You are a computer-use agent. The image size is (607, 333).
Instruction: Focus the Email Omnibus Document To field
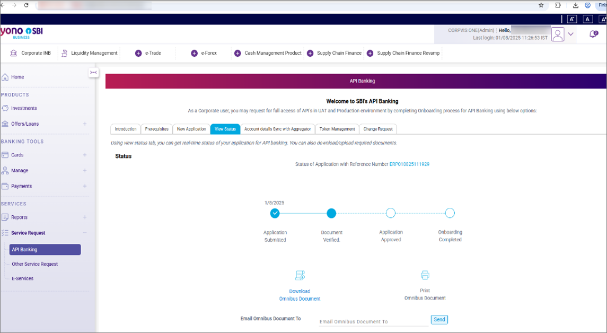click(374, 321)
